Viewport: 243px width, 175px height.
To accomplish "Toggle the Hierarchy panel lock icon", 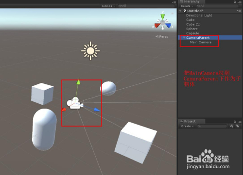I will pos(235,2).
